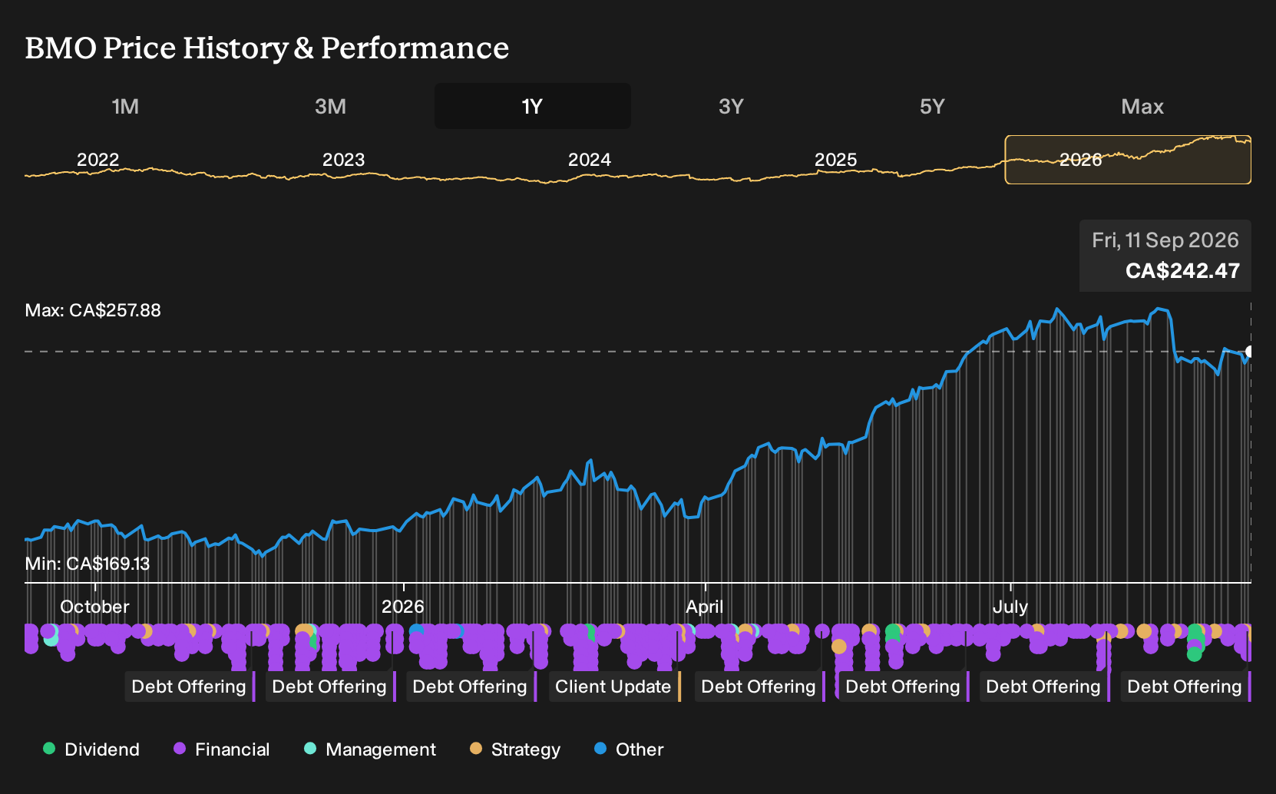
Task: Jump to 2025 in the overview chart
Action: pyautogui.click(x=835, y=160)
